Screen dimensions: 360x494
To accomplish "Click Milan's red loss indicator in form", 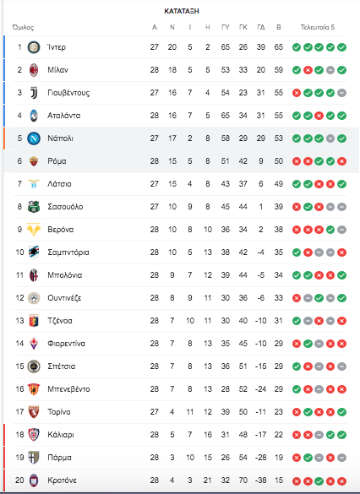I will coord(308,70).
